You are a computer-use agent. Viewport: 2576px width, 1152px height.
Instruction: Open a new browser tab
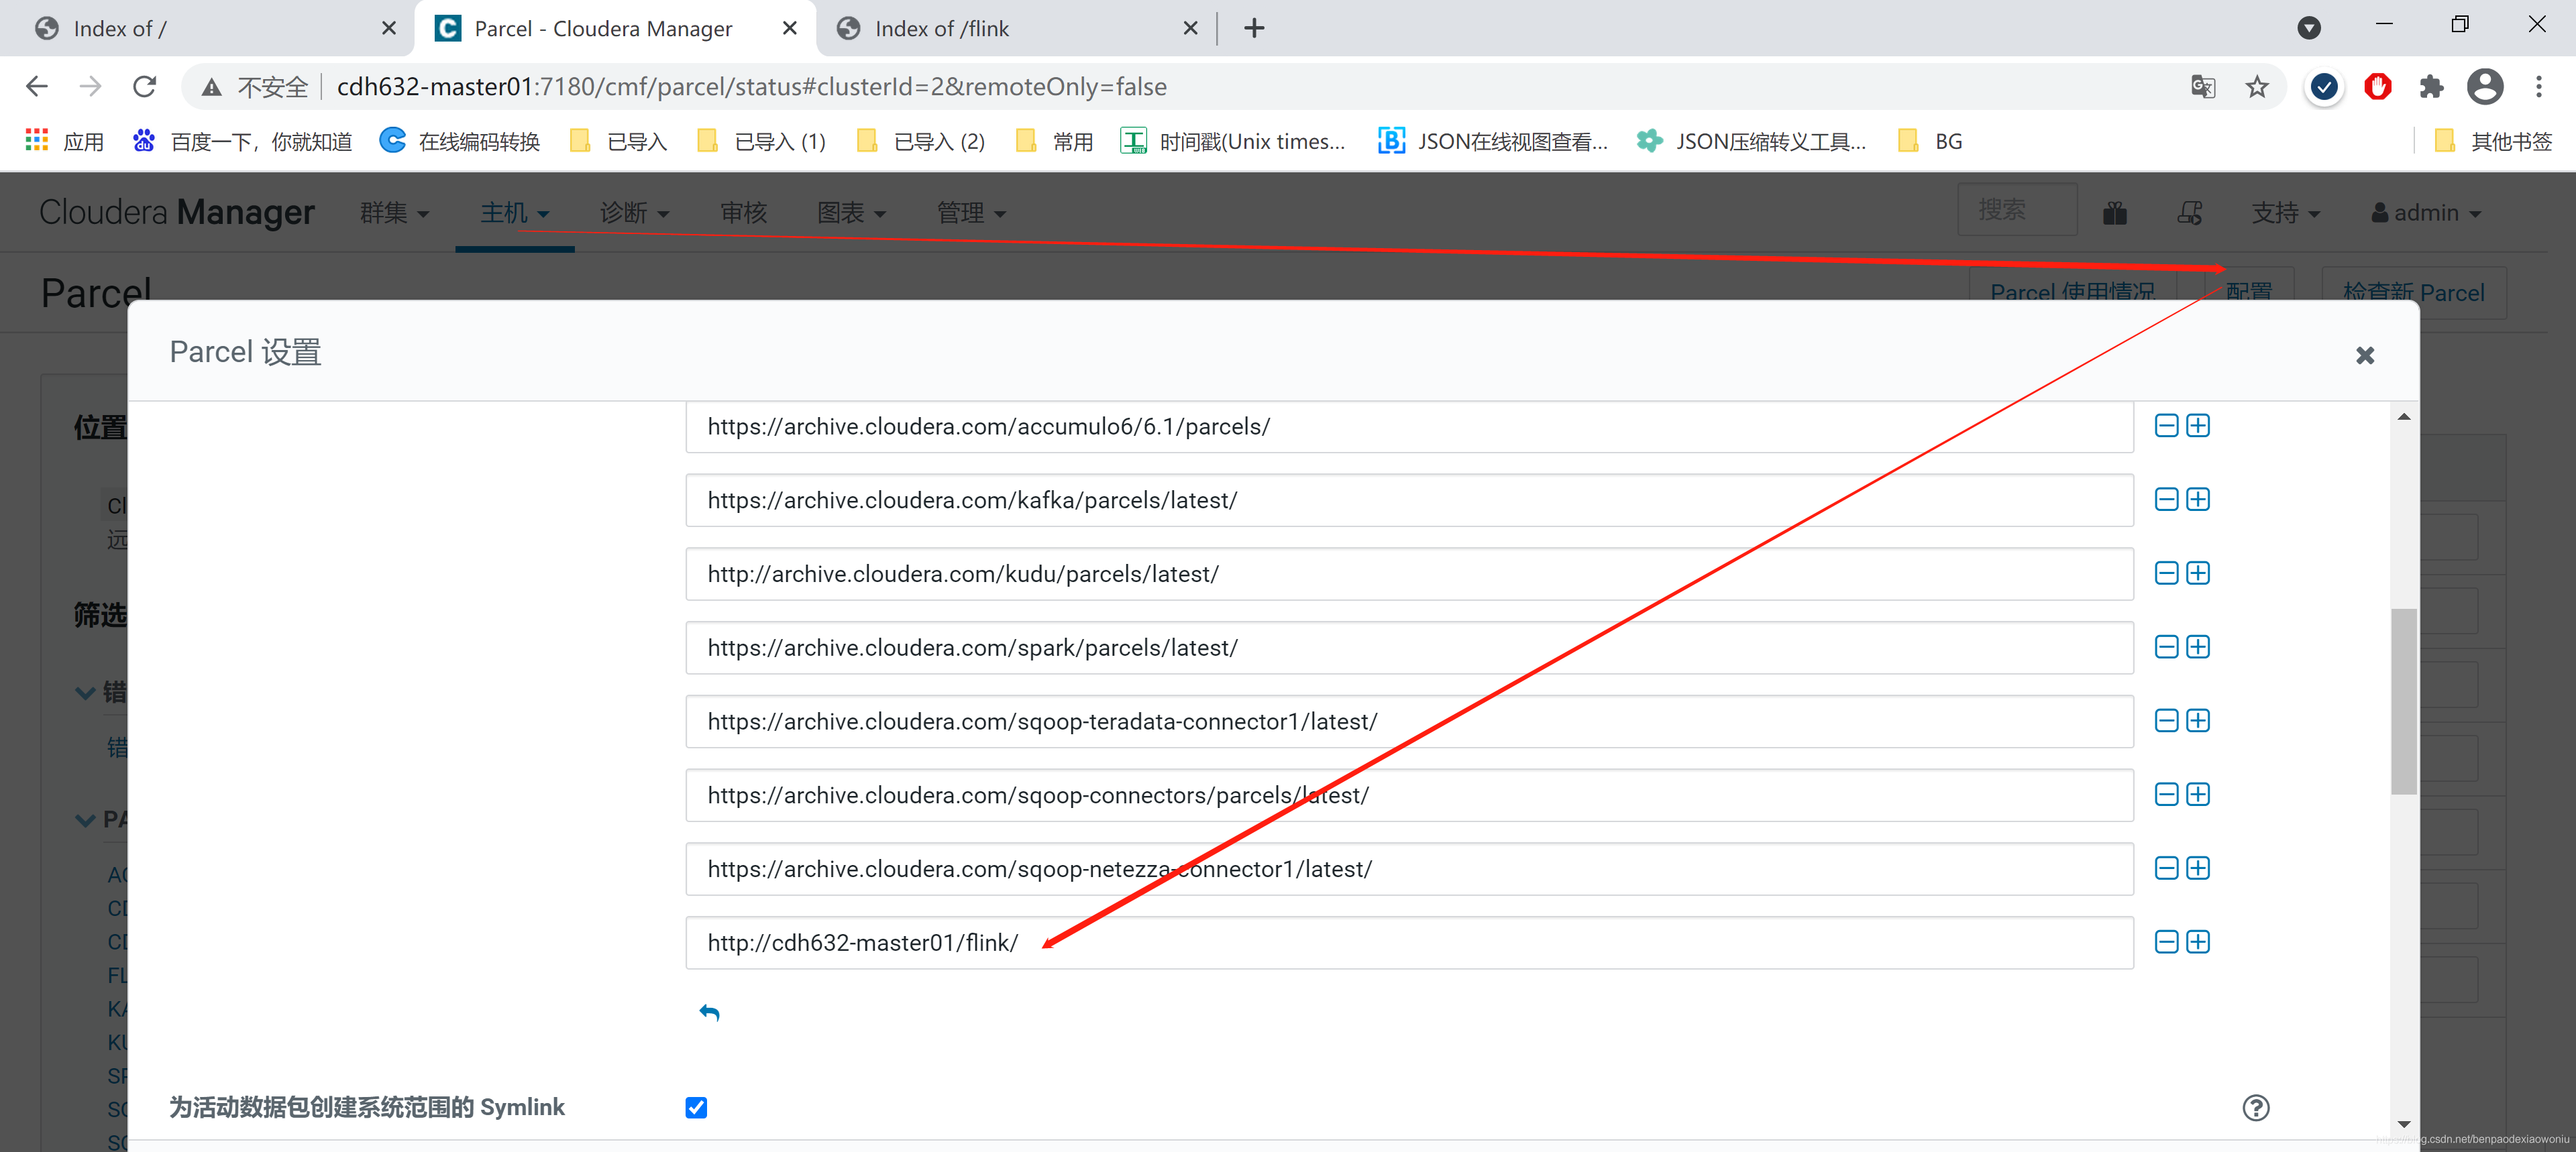1254,28
